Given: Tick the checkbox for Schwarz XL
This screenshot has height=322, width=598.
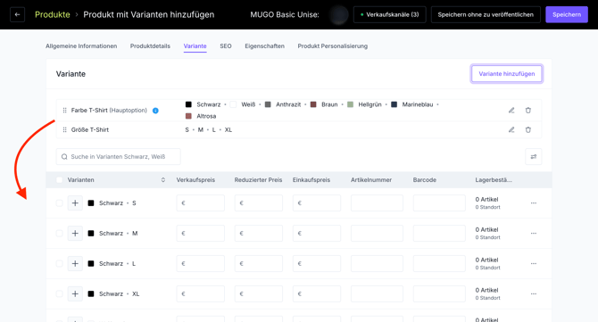Looking at the screenshot, I should pos(59,293).
